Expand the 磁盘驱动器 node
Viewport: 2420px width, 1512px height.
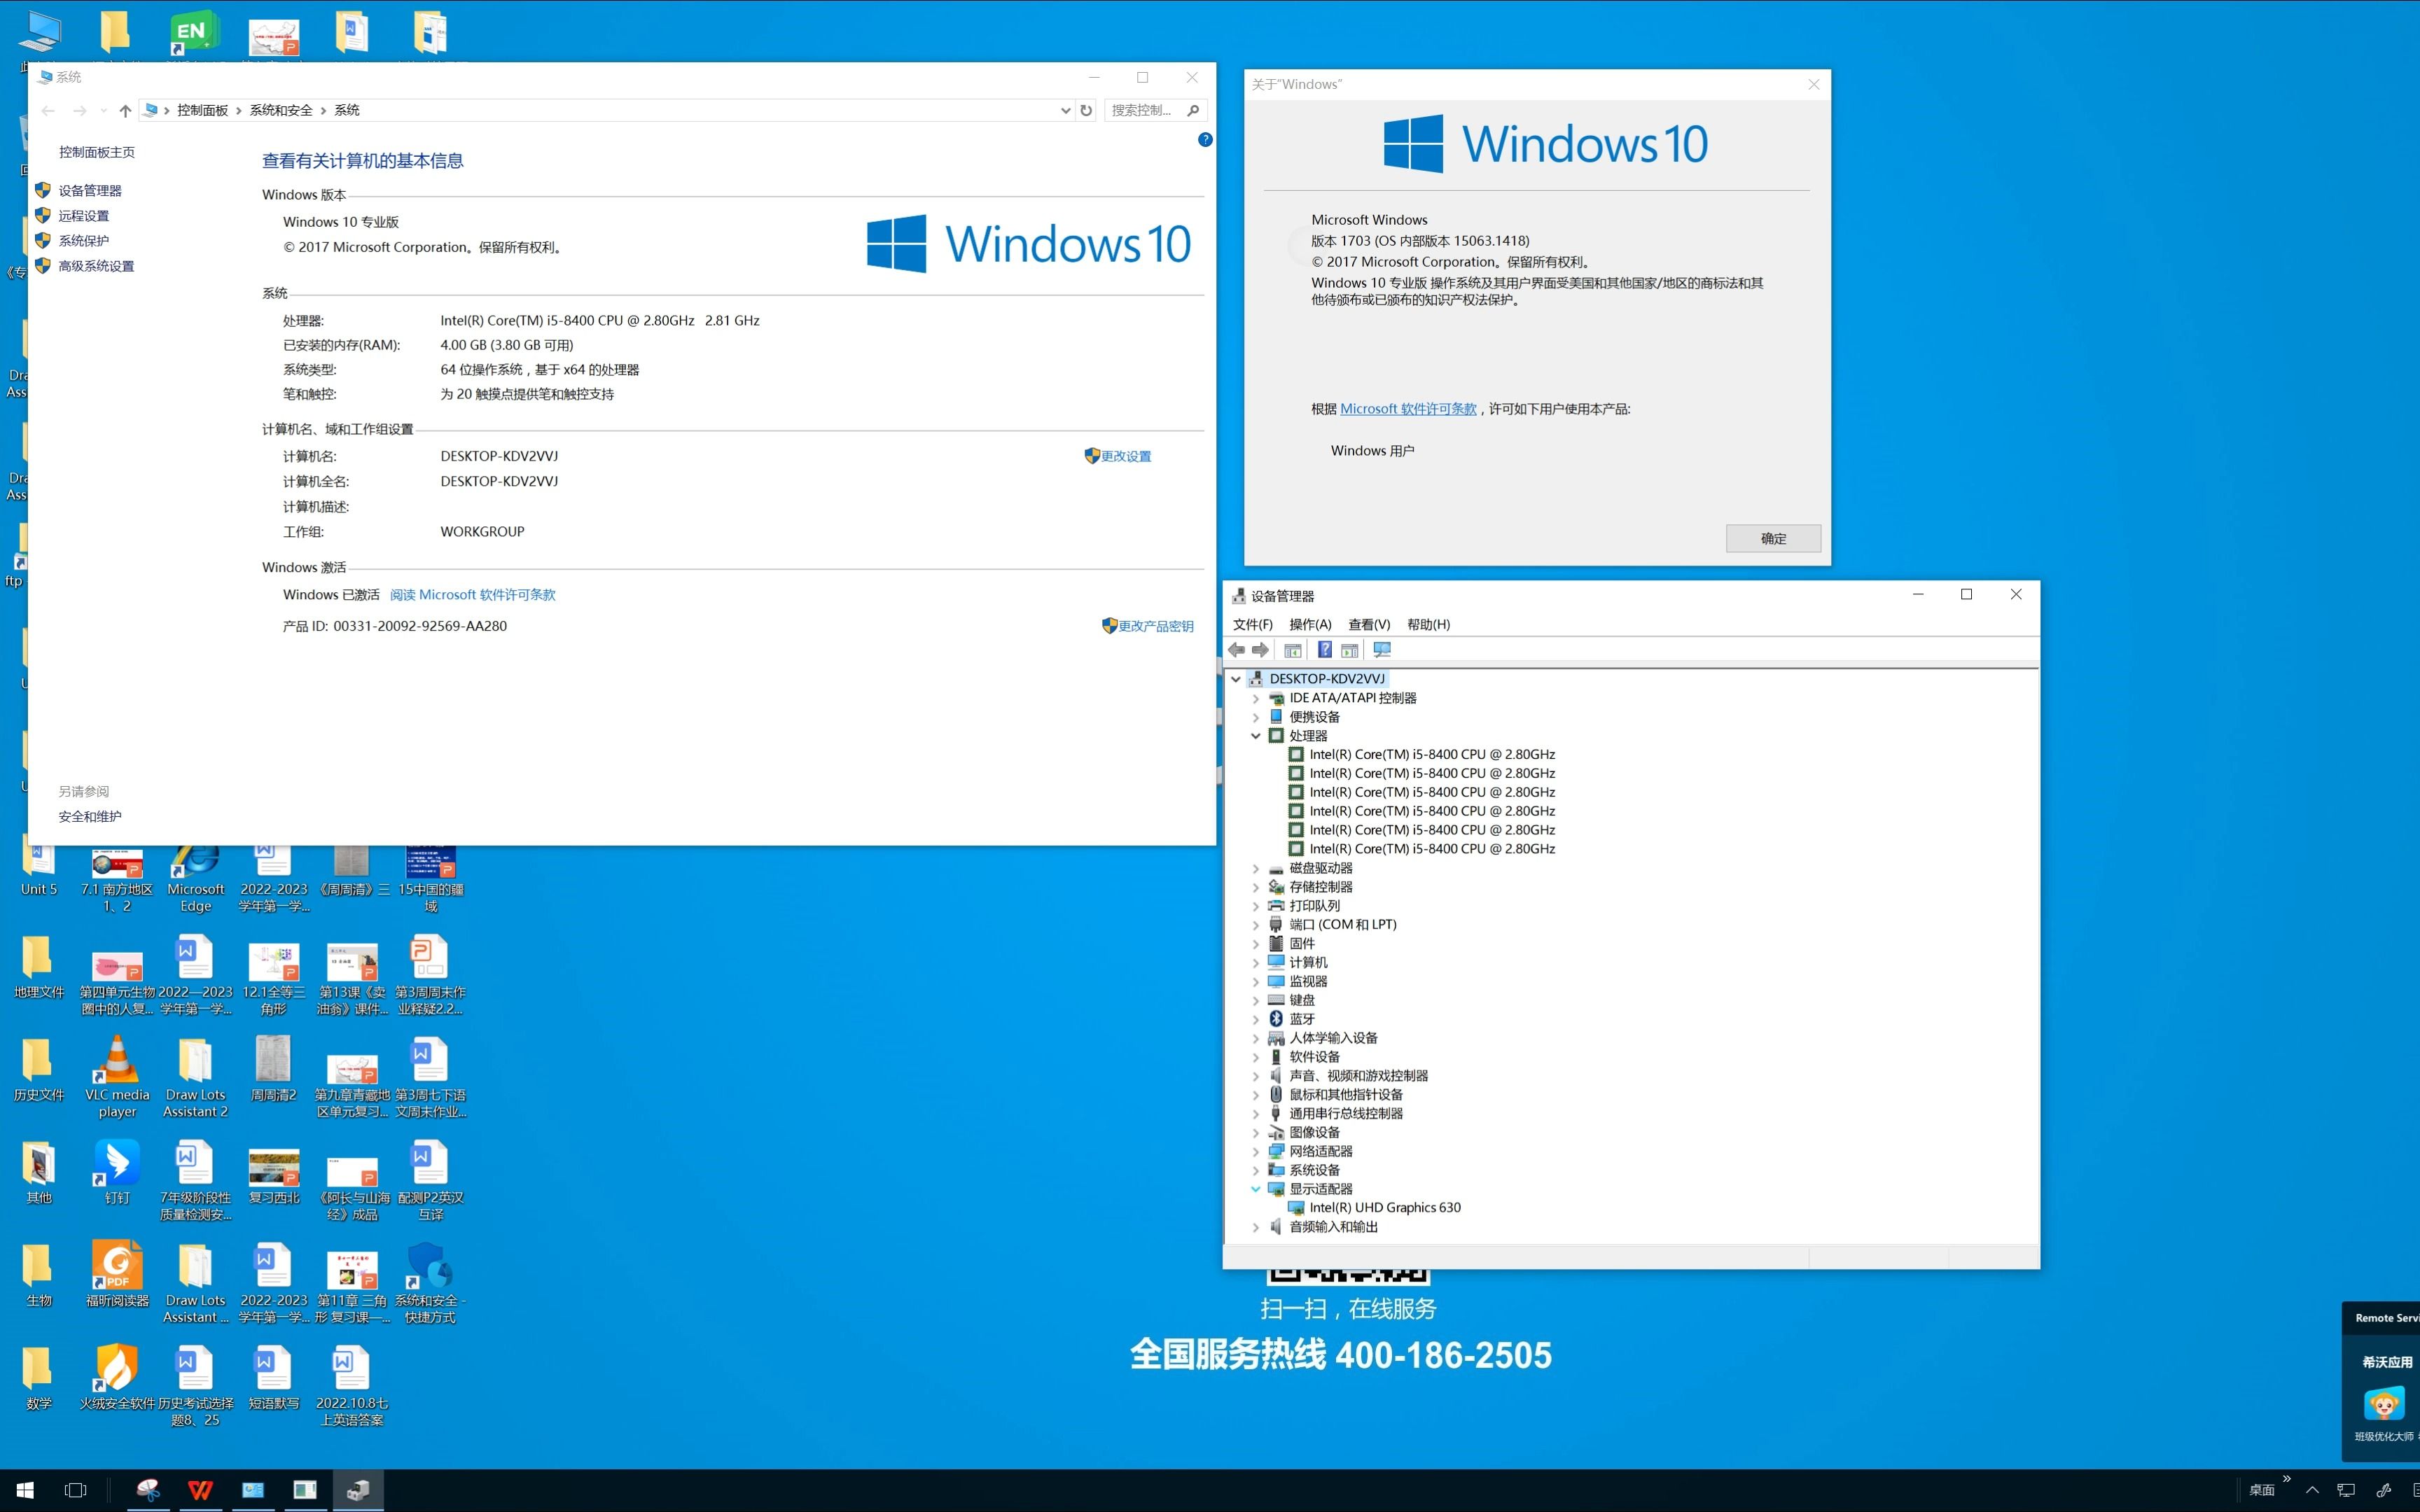tap(1256, 868)
